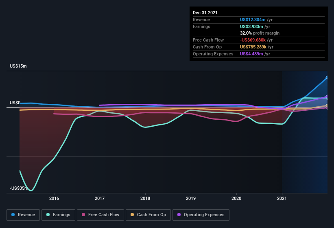Click the Revenue value US$12.304m in tooltip

[253, 20]
